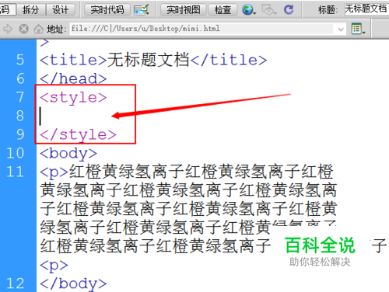Click the home page icon
389x292 pixels.
(x=38, y=29)
